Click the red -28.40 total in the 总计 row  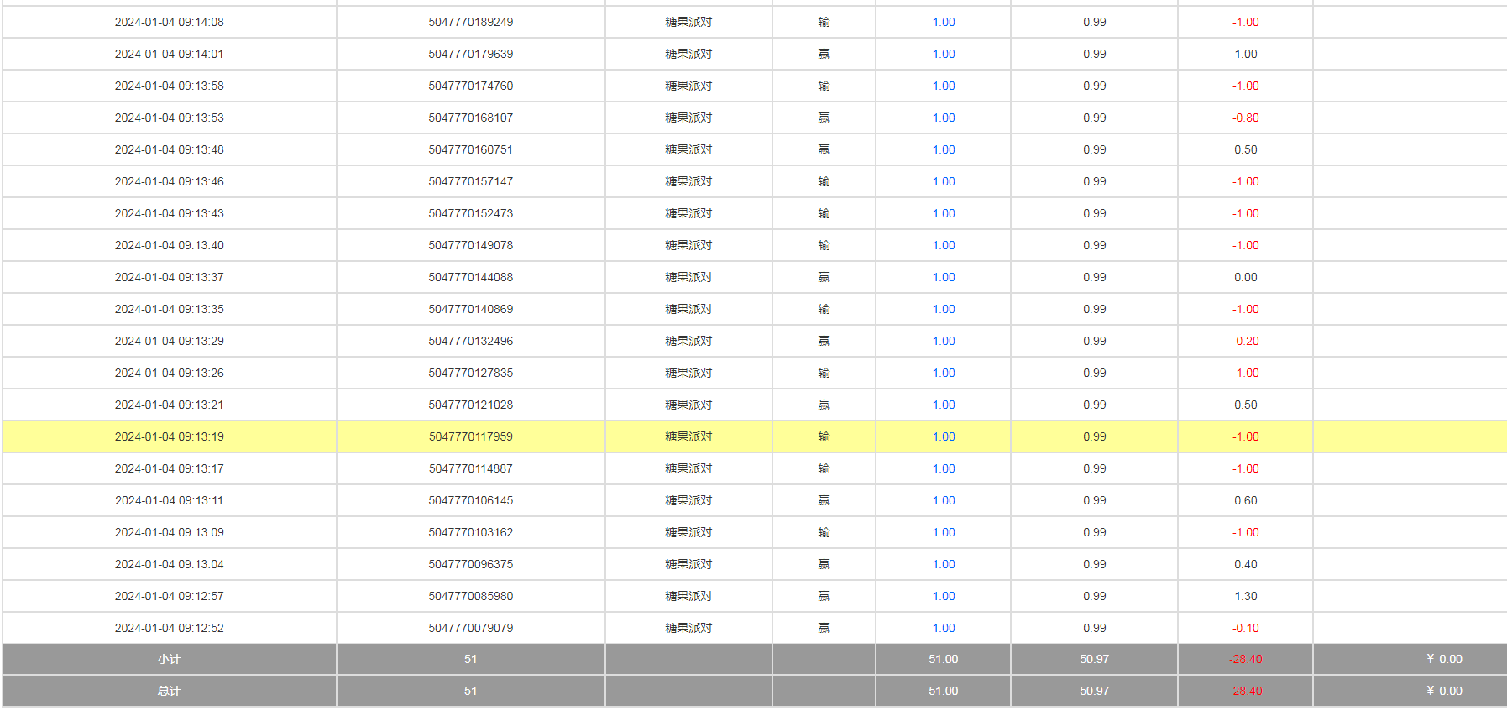(1245, 691)
